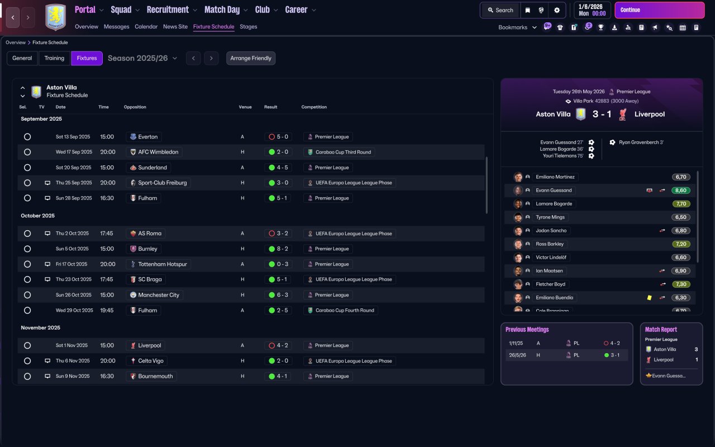Image resolution: width=715 pixels, height=447 pixels.
Task: Open the globe icon in top bar
Action: (541, 10)
